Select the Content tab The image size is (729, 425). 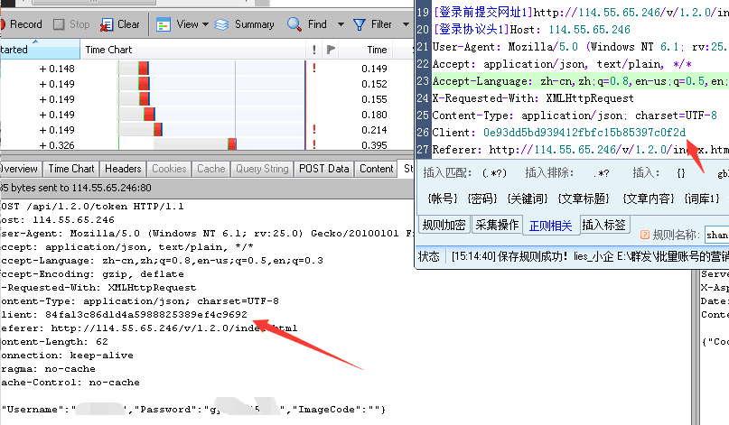pos(376,169)
